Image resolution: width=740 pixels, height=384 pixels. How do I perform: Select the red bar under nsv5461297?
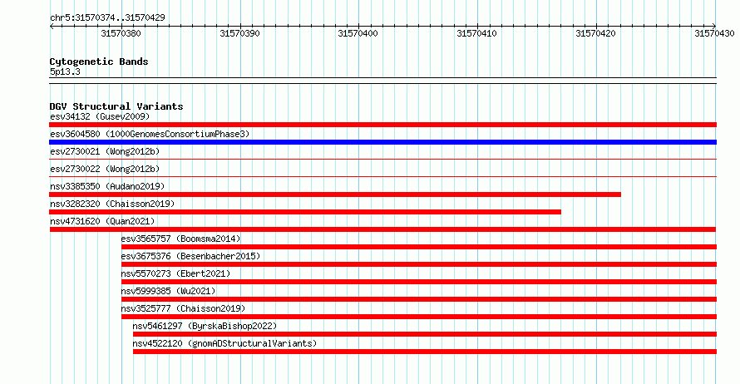point(425,334)
